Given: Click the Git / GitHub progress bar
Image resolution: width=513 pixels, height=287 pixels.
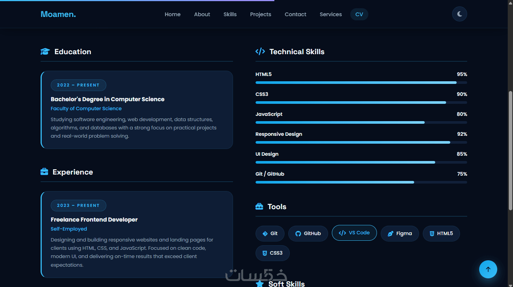Looking at the screenshot, I should tap(361, 182).
